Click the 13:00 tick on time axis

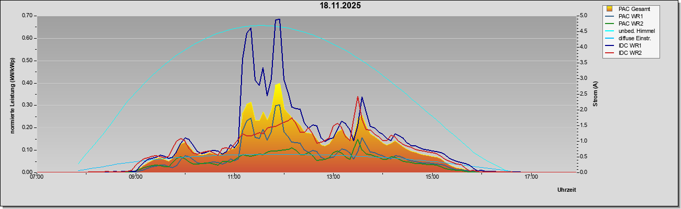(x=333, y=177)
